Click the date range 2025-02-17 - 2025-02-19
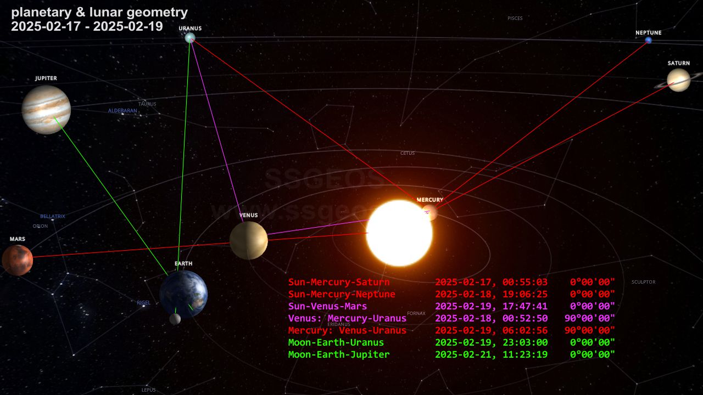 [87, 26]
